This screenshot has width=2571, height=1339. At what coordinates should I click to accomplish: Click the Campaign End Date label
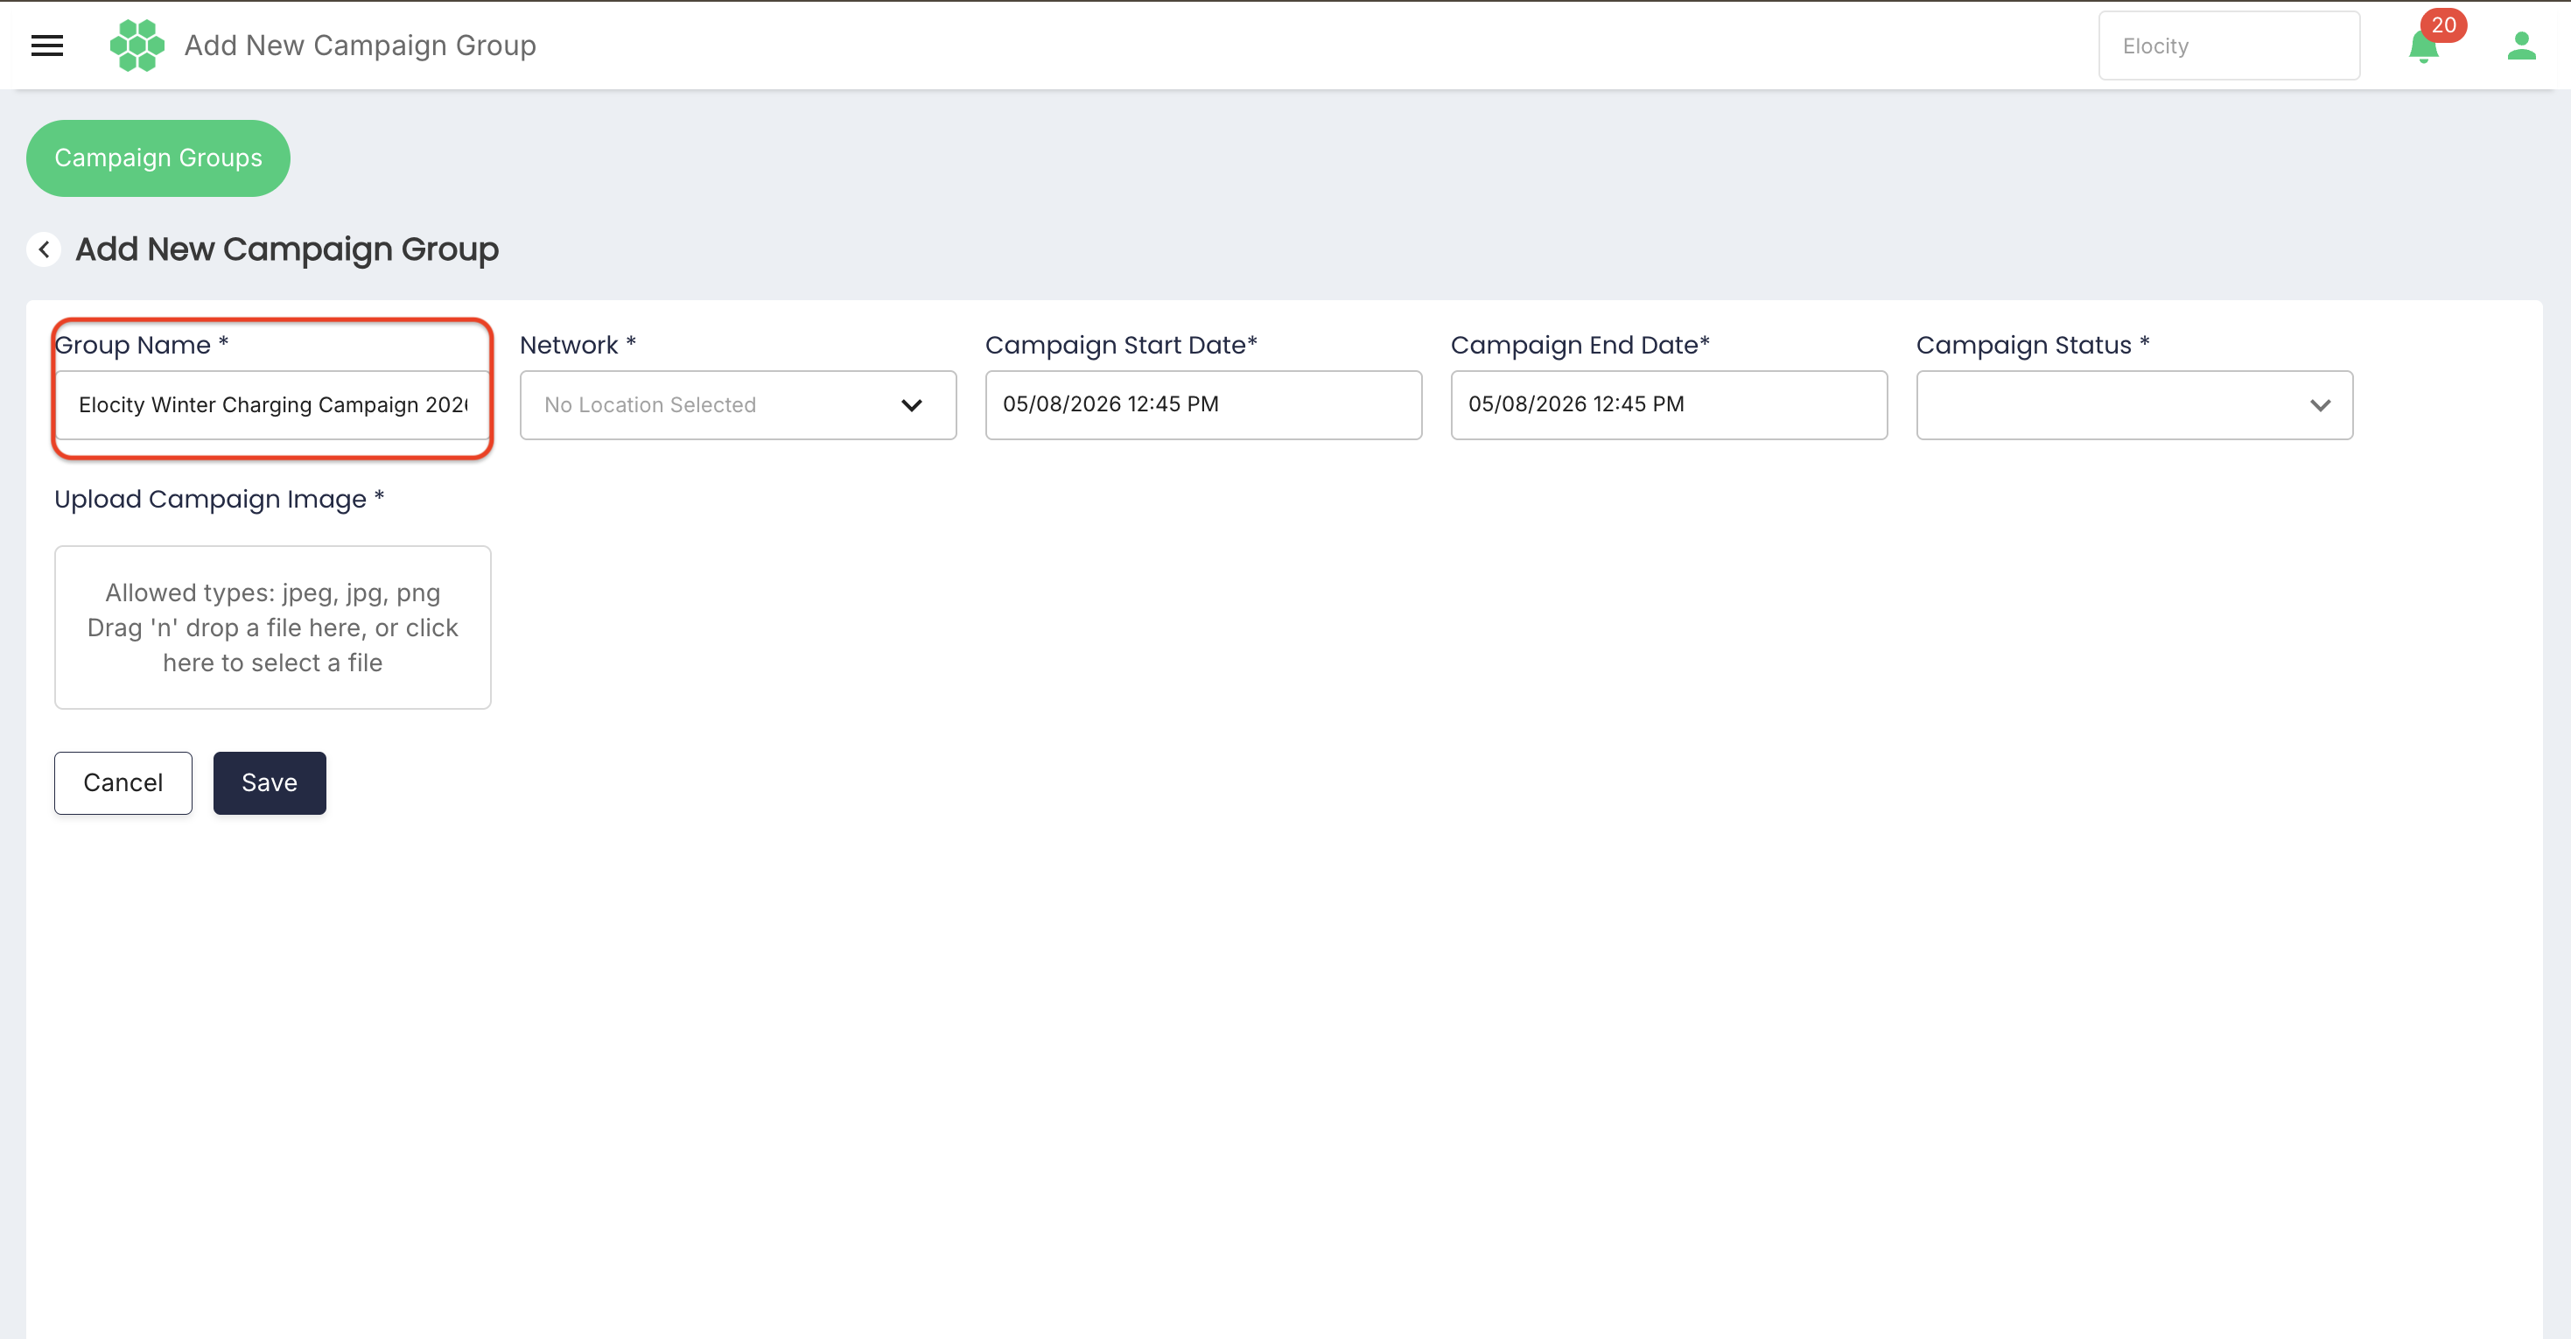point(1580,345)
